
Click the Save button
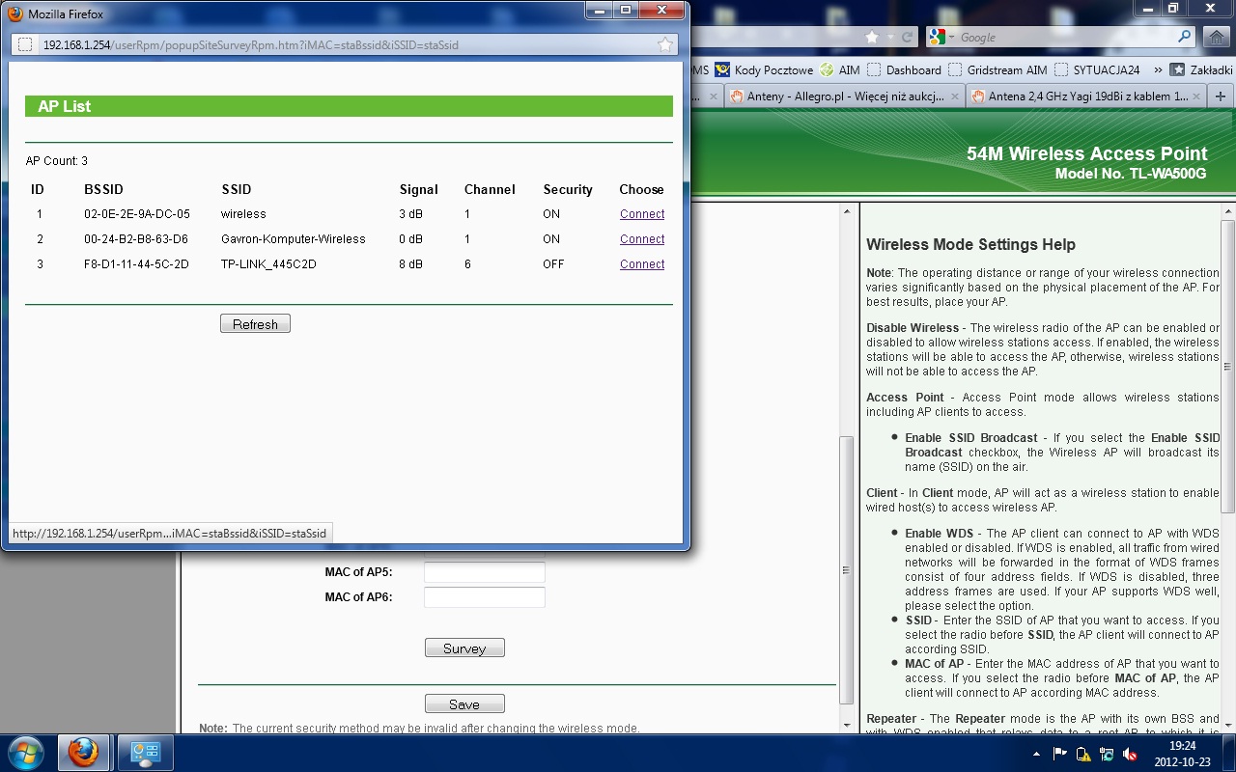click(x=464, y=704)
